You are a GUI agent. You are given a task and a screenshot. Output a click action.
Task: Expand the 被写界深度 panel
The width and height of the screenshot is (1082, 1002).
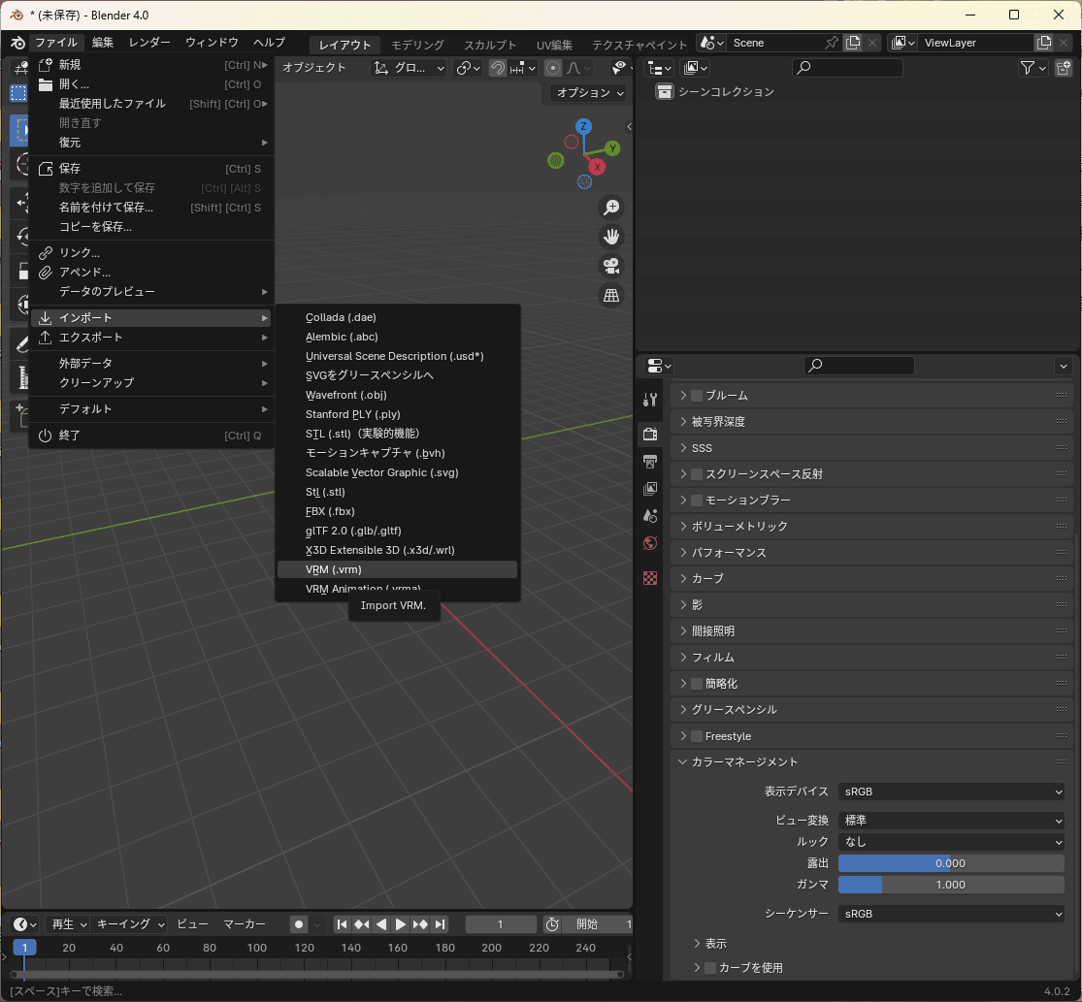(870, 421)
